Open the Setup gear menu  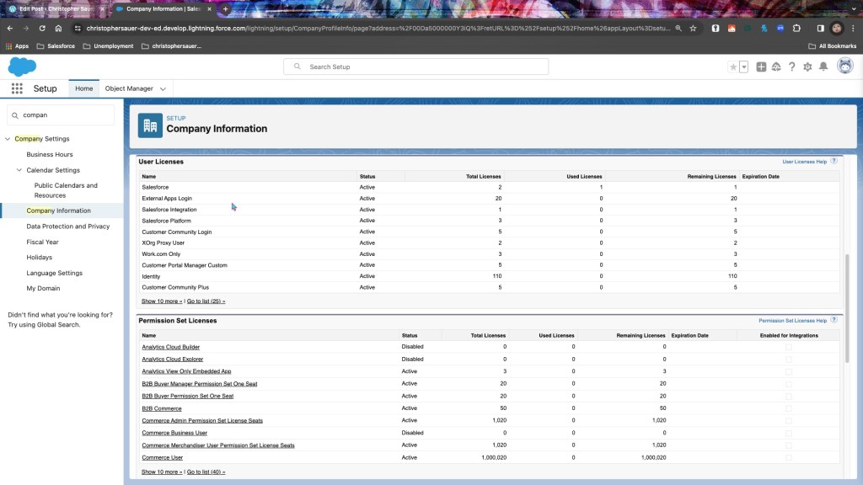(x=807, y=67)
